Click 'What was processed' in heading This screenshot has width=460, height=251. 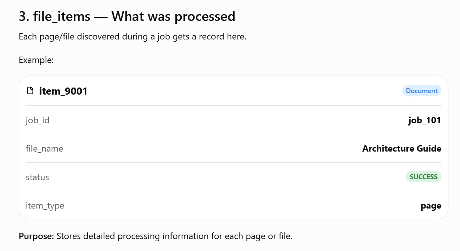tap(173, 16)
